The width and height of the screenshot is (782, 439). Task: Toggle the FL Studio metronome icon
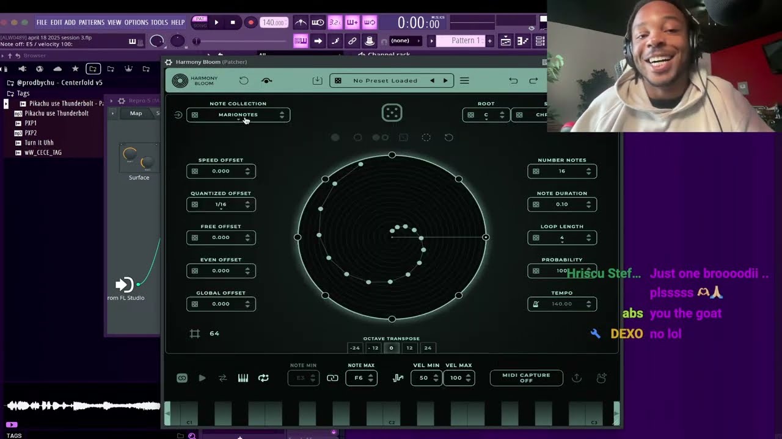pos(301,23)
